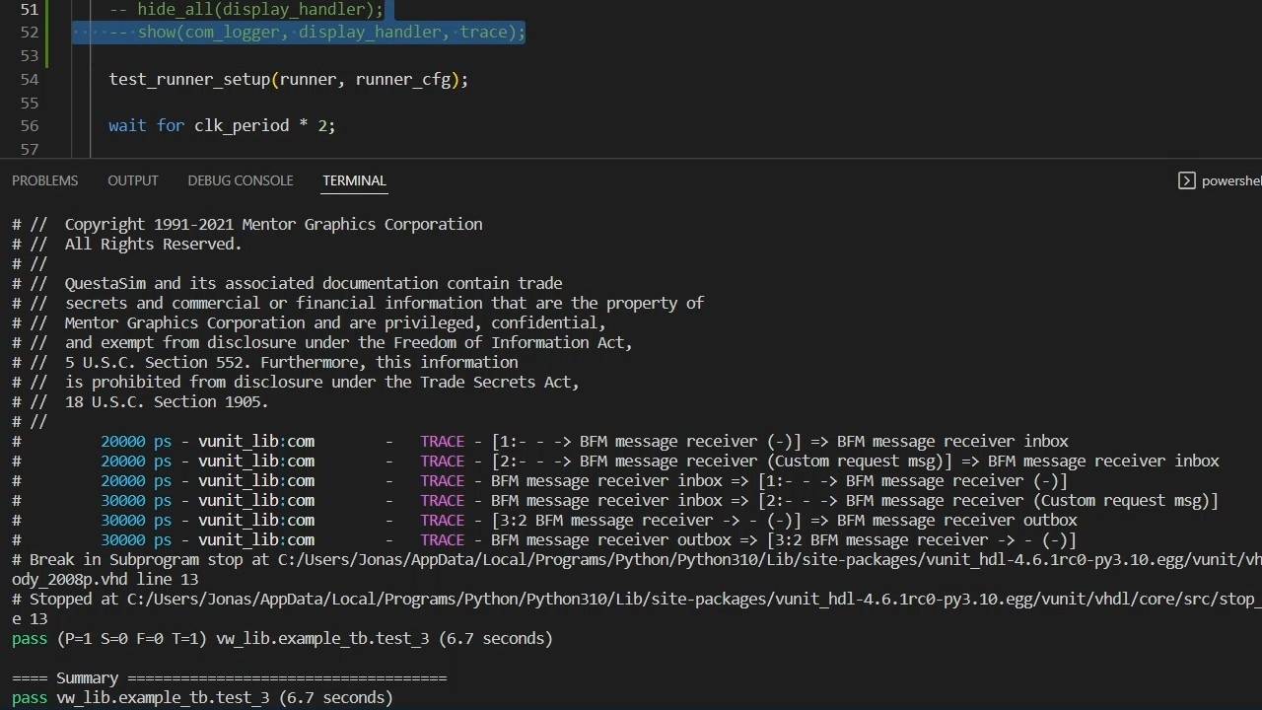Click 'test_runner_setup' function call in the editor
Viewport: 1262px width, 710px height.
point(189,79)
